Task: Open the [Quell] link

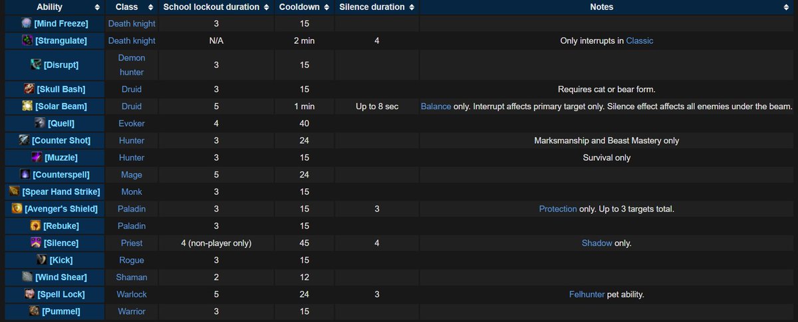Action: pos(61,123)
